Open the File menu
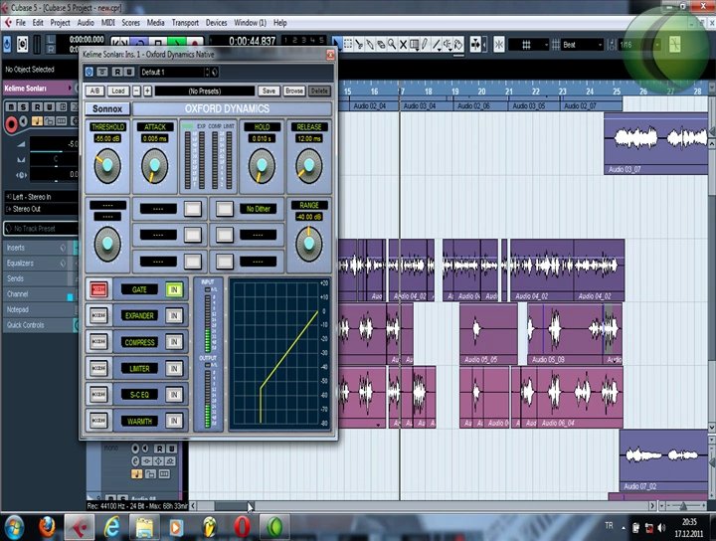716x541 pixels. [21, 22]
